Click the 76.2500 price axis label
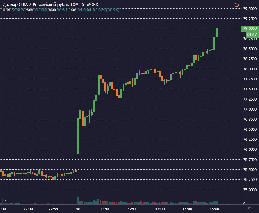259x213 pixels. [250, 139]
